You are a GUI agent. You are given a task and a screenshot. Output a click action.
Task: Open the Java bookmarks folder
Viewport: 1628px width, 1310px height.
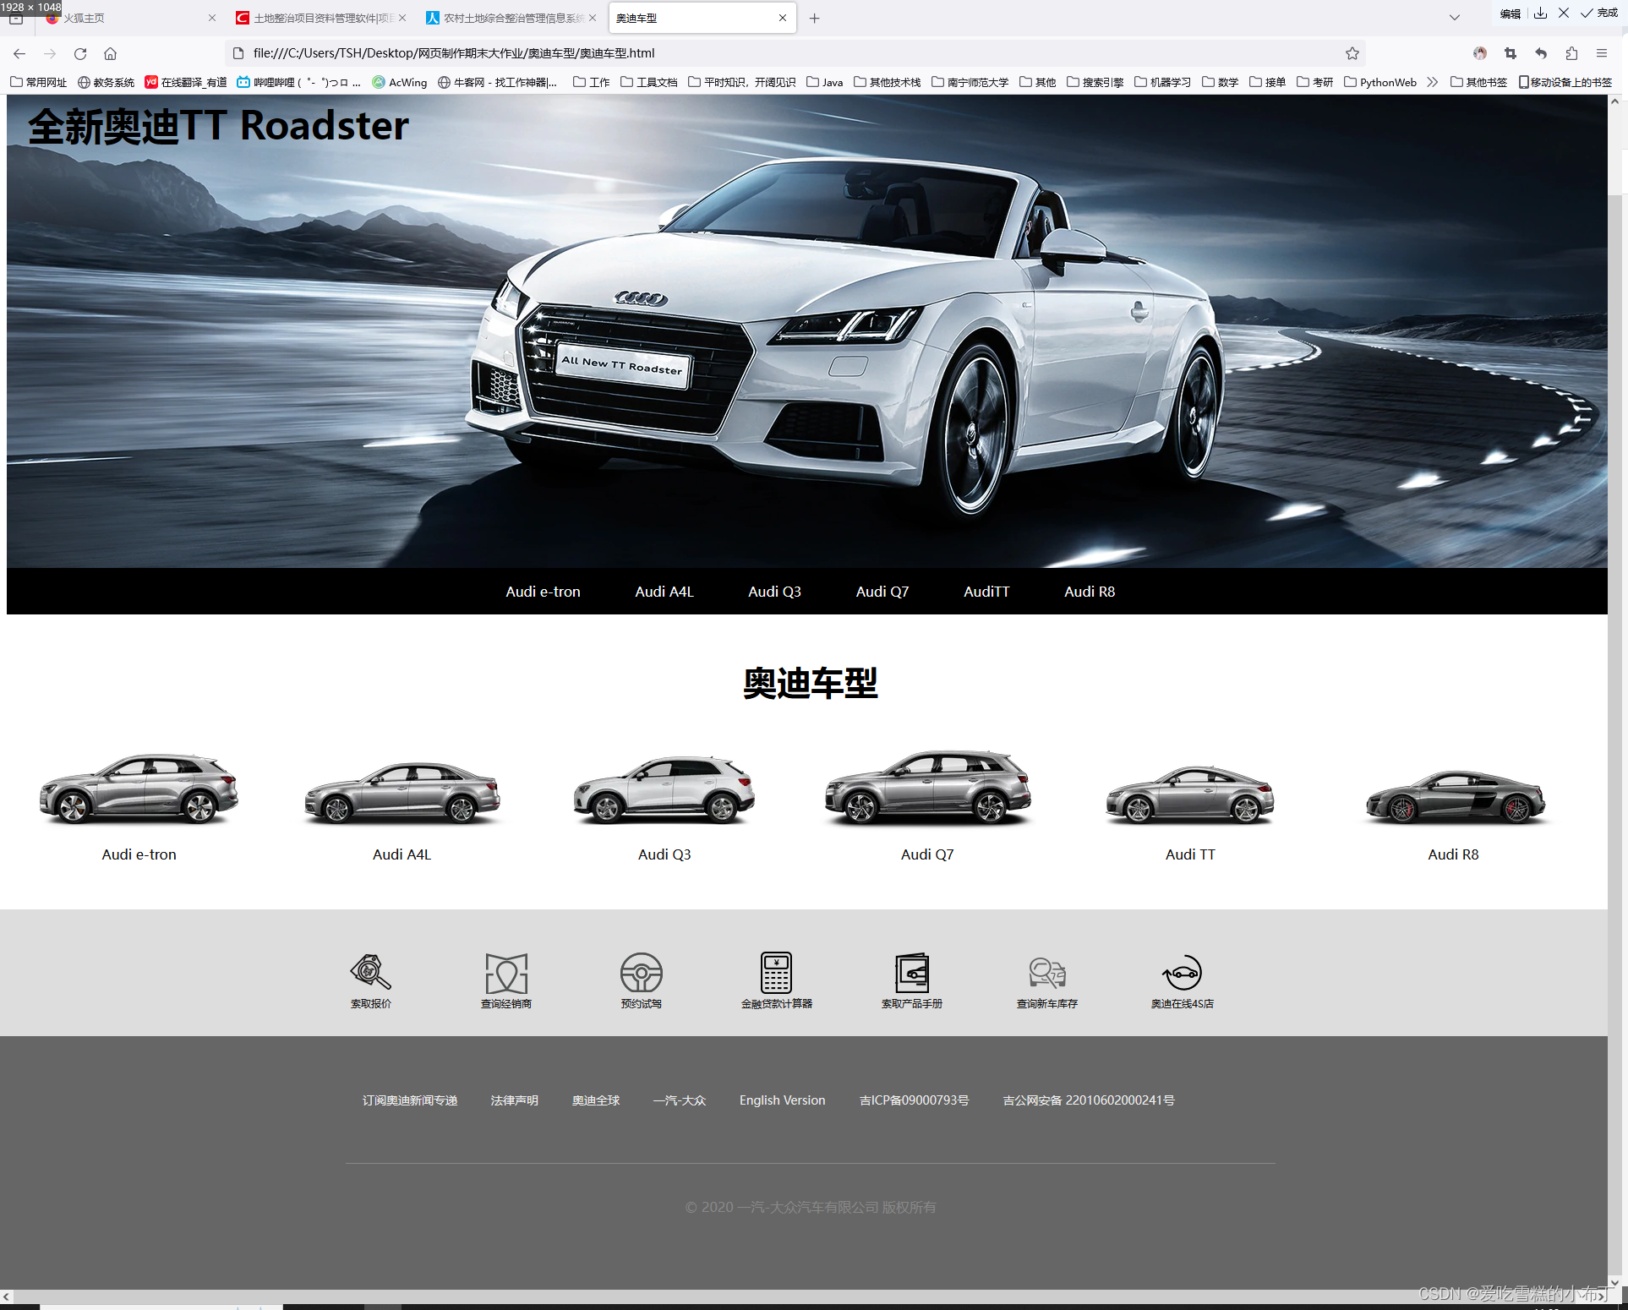[825, 82]
